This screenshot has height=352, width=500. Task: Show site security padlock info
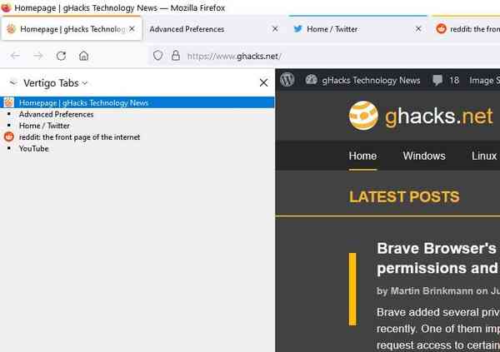176,56
